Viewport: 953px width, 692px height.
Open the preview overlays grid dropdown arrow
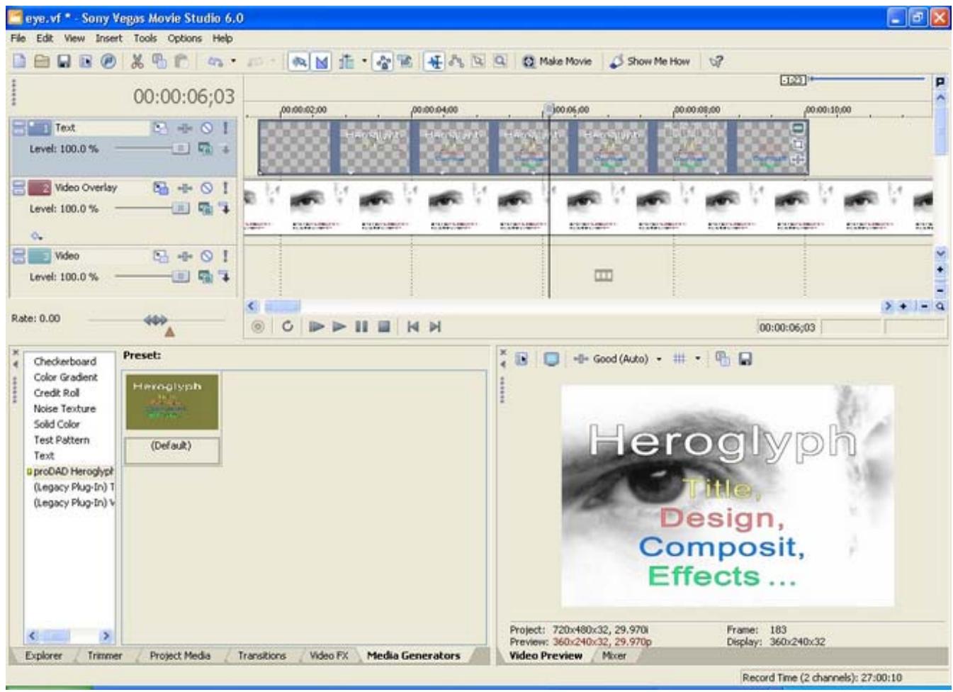click(697, 359)
